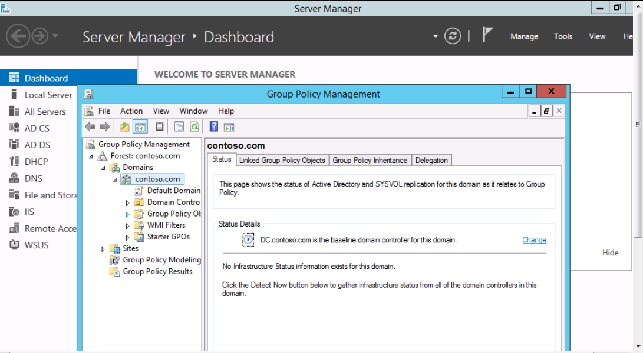
Task: Expand the Starter GPOs node
Action: [x=127, y=237]
